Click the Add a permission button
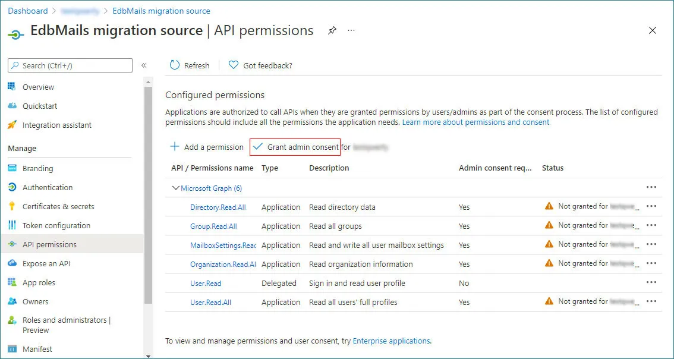This screenshot has width=674, height=359. pyautogui.click(x=207, y=147)
